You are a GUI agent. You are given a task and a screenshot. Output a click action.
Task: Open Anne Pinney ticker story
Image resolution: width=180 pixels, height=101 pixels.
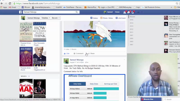[172, 27]
